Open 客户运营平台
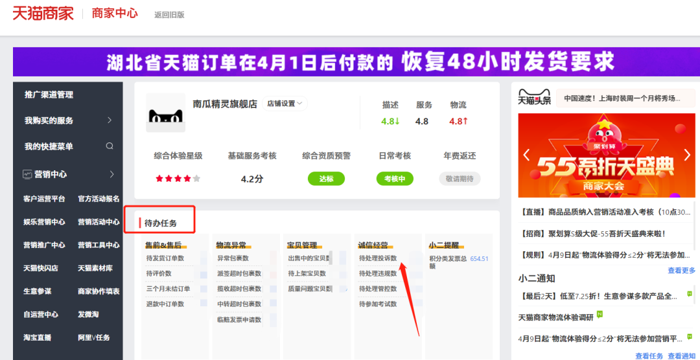Image resolution: width=700 pixels, height=360 pixels. pos(44,199)
